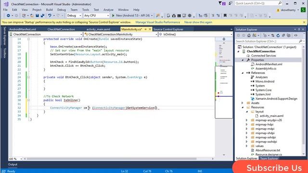Image resolution: width=308 pixels, height=173 pixels.
Task: Click the Sync with Active Document icon
Action: [x=273, y=36]
